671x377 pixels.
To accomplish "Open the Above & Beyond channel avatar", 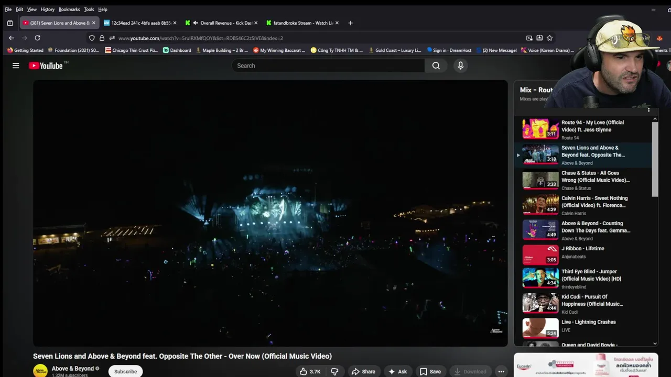I will click(40, 371).
